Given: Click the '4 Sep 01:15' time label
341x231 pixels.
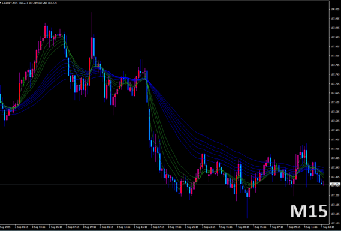Looking at the screenshot, I should (x=226, y=227).
